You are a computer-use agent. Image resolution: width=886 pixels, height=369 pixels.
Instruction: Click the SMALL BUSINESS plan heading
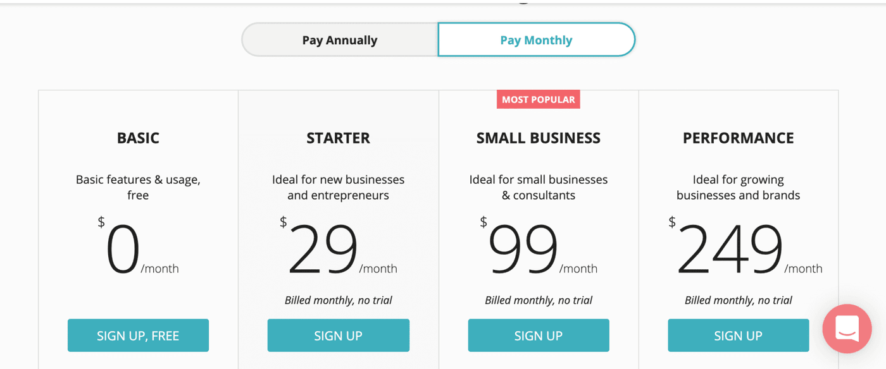[x=538, y=138]
